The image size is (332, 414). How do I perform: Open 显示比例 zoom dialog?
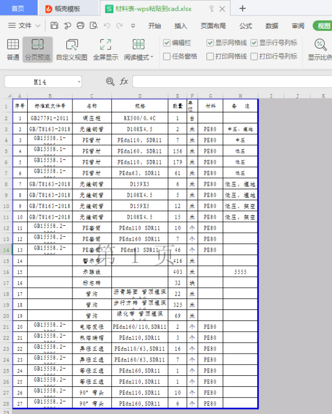click(320, 49)
